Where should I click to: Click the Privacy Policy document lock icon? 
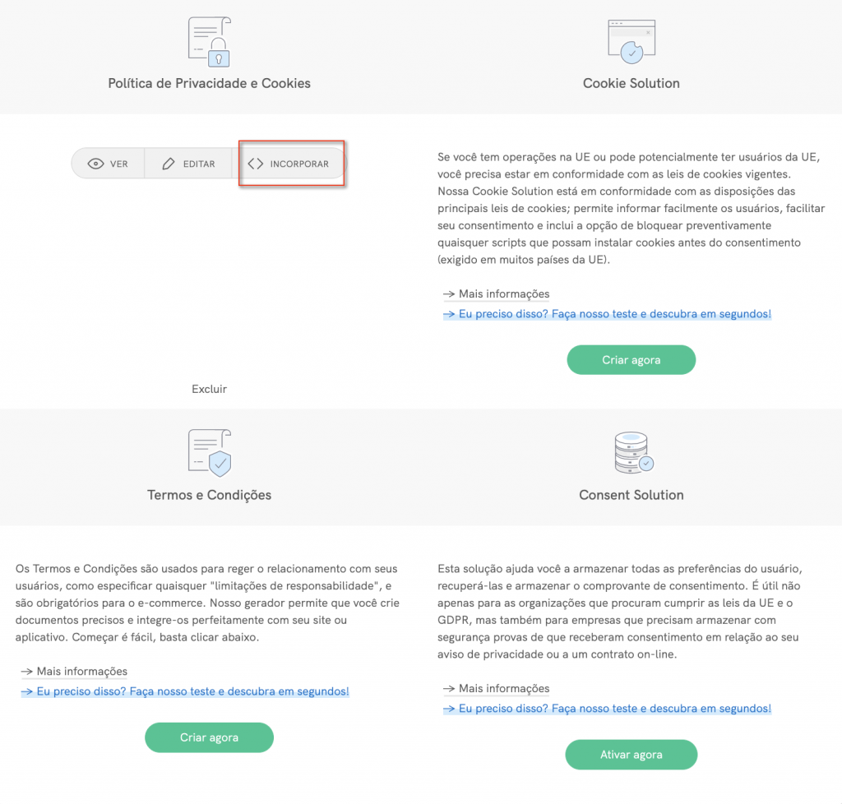coord(209,41)
